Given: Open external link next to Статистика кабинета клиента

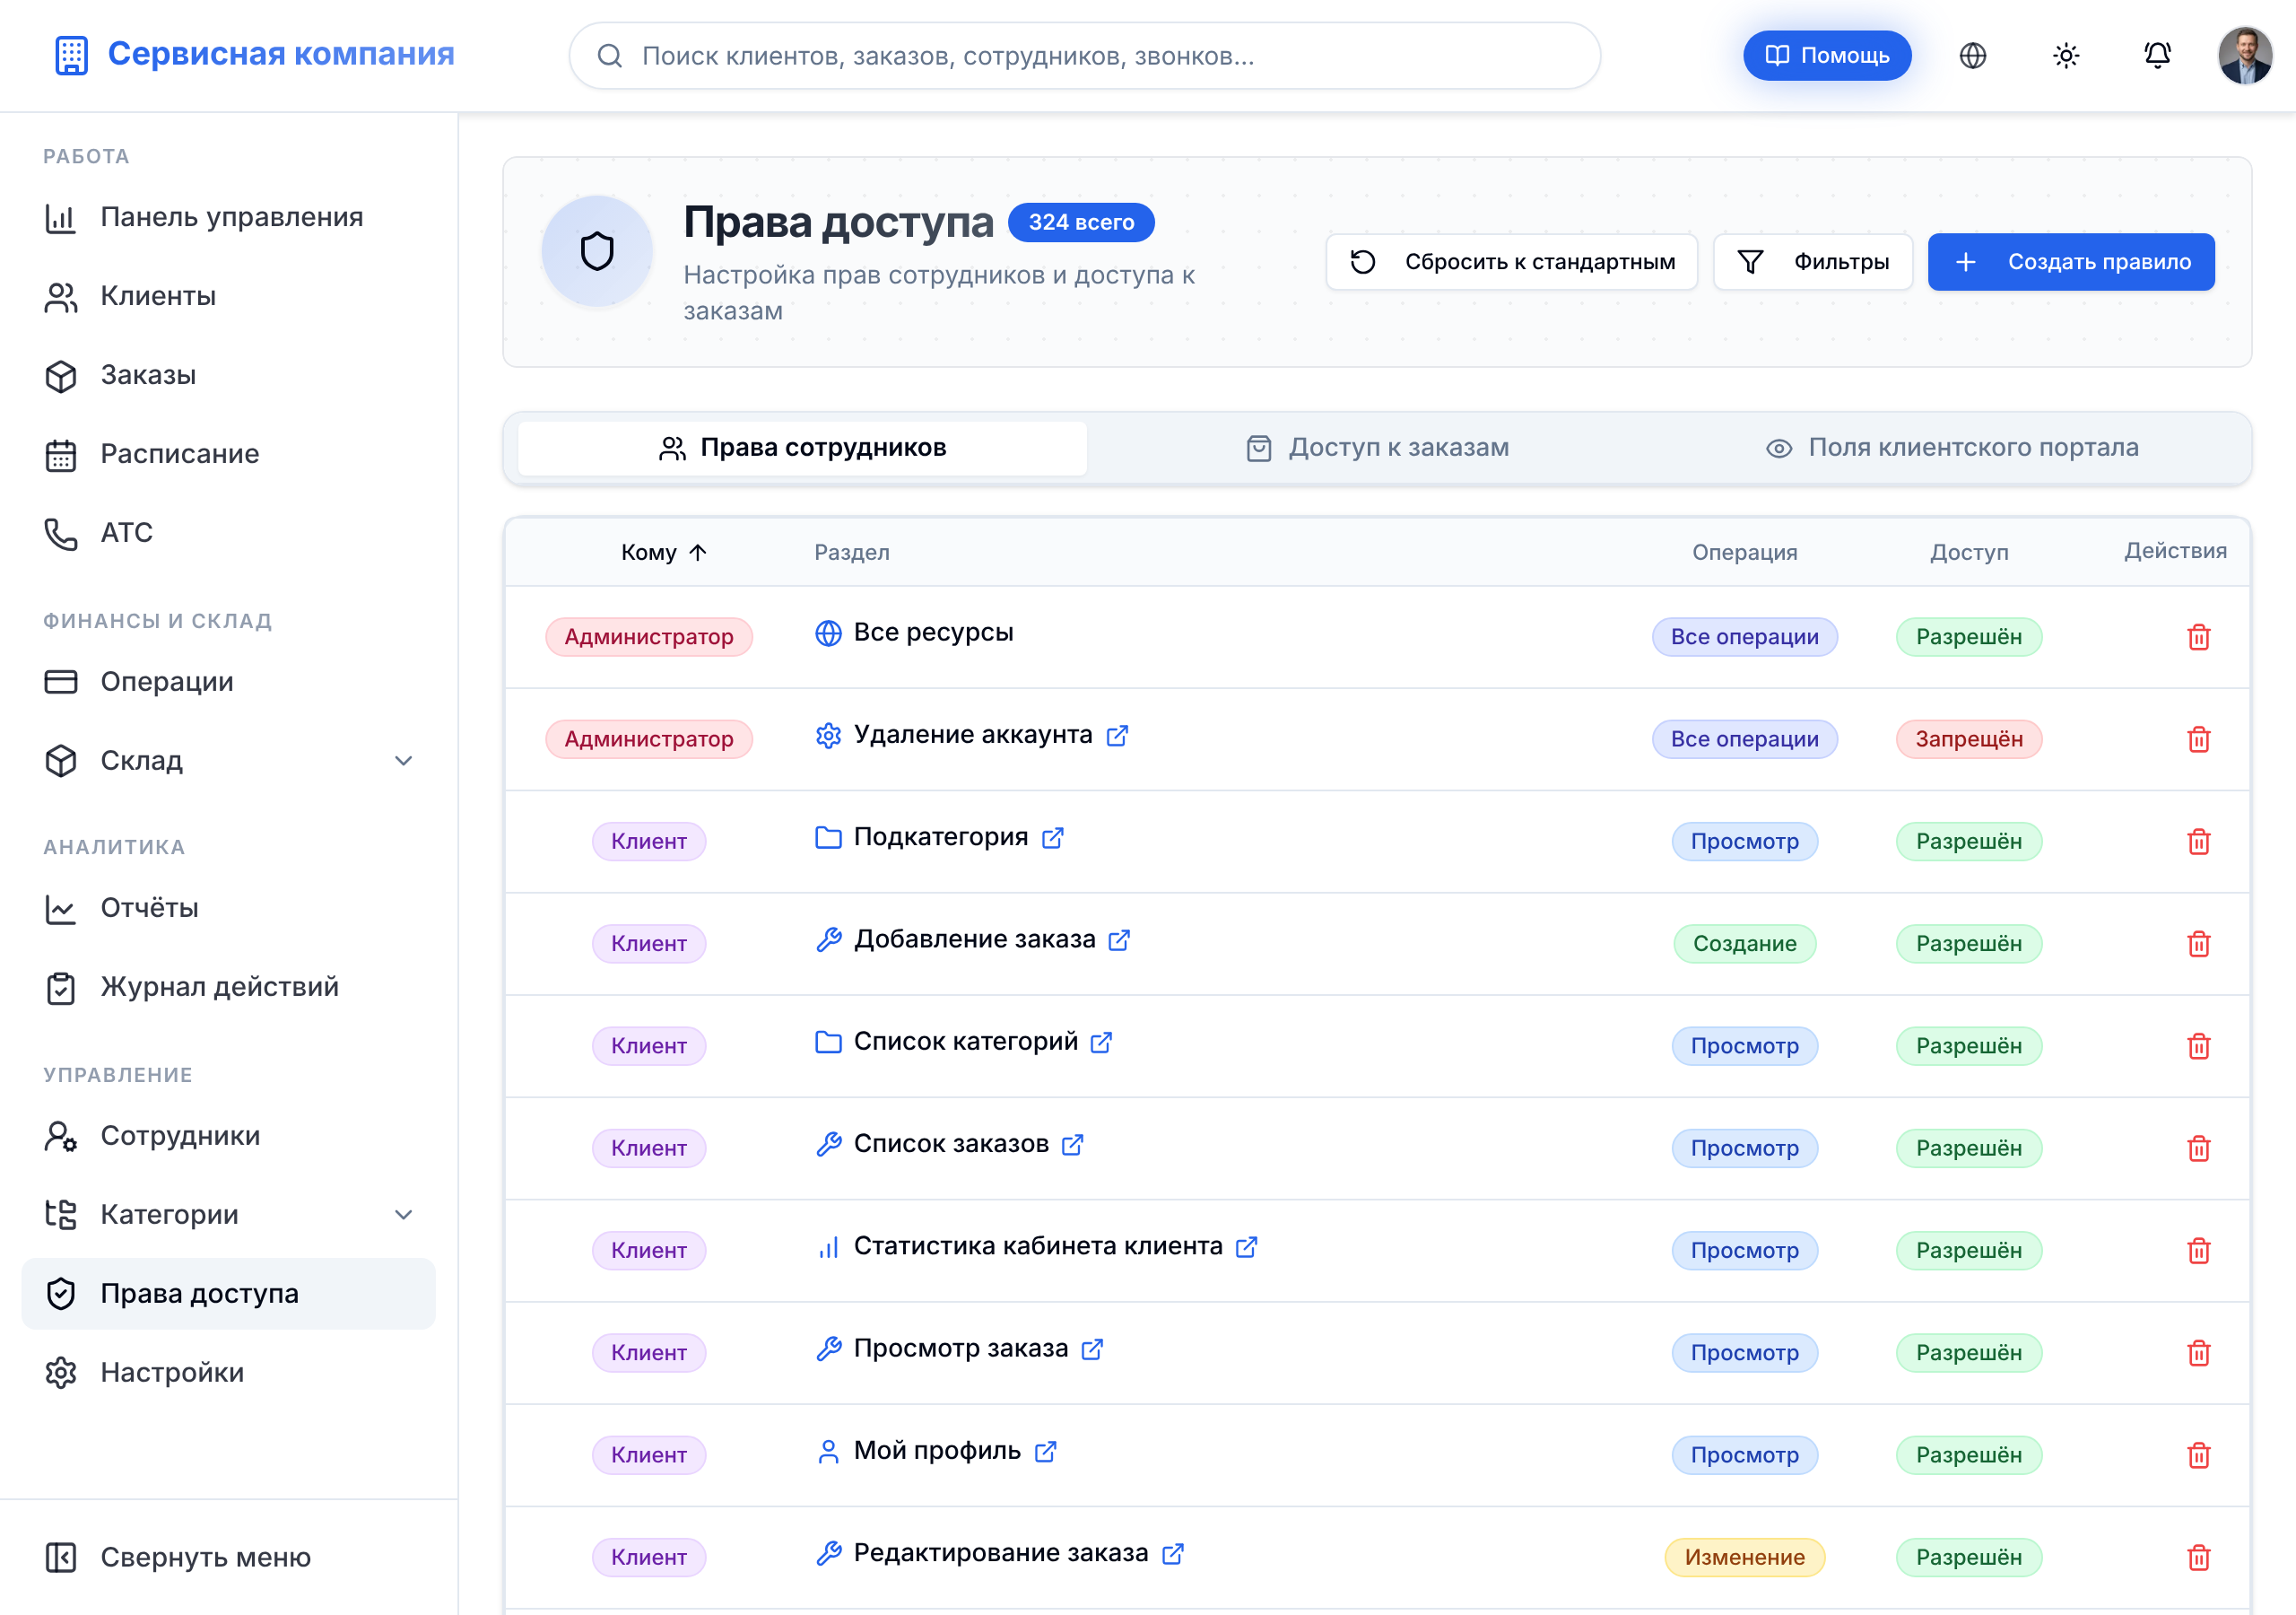Looking at the screenshot, I should 1246,1247.
